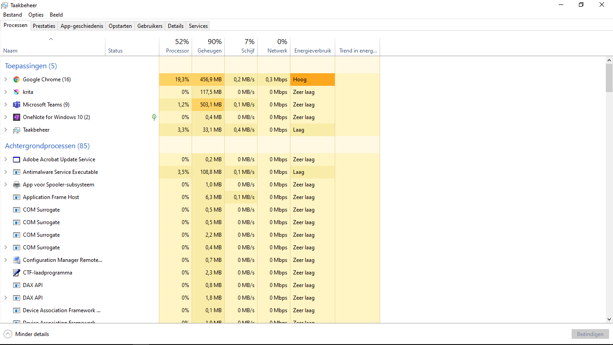This screenshot has width=613, height=345.
Task: Select the Adobe Acrobat Update Service row
Action: (x=59, y=159)
